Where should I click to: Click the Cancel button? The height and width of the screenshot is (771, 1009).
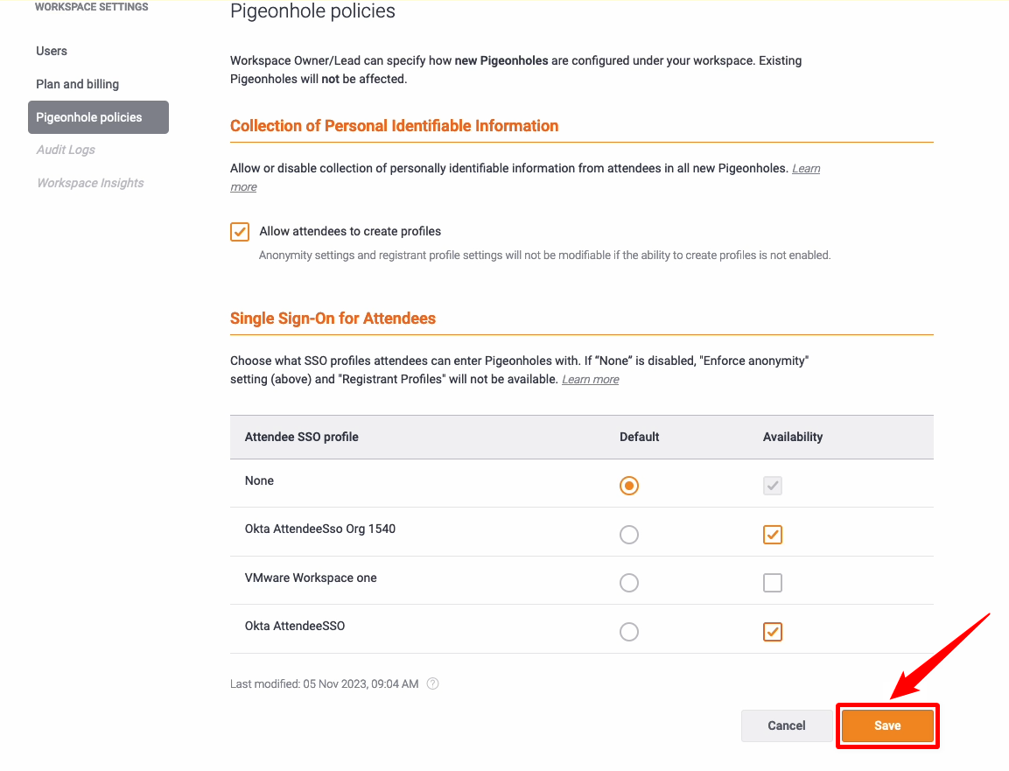point(786,725)
